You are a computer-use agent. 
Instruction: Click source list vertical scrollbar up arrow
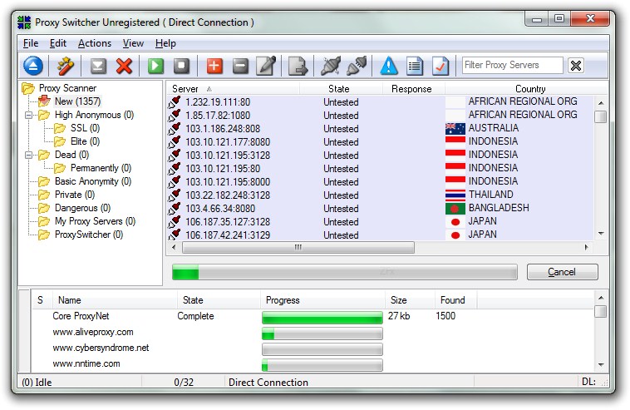pos(601,298)
